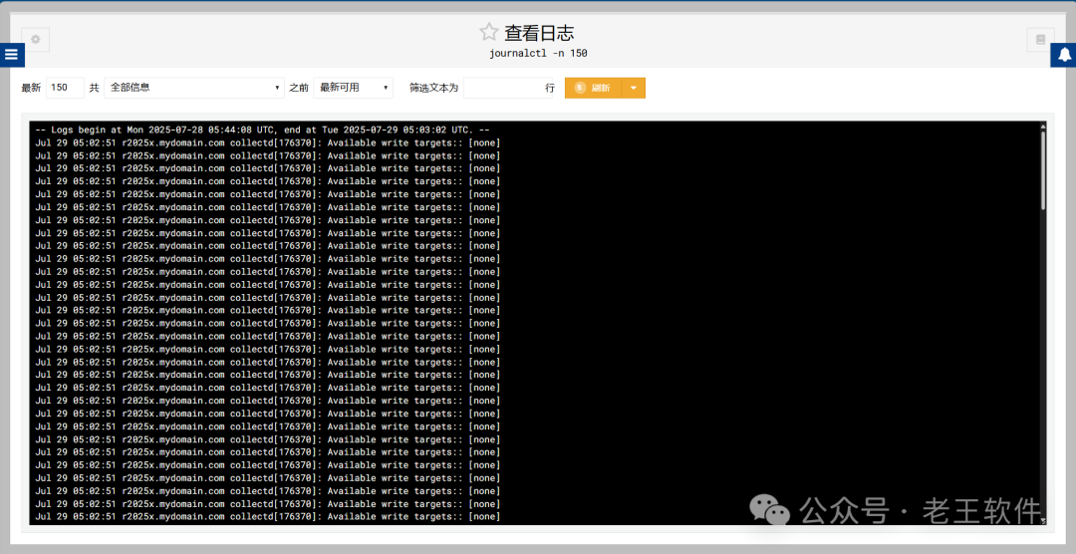The width and height of the screenshot is (1076, 554).
Task: Click the 筛选文本为 filter text field
Action: pos(502,88)
